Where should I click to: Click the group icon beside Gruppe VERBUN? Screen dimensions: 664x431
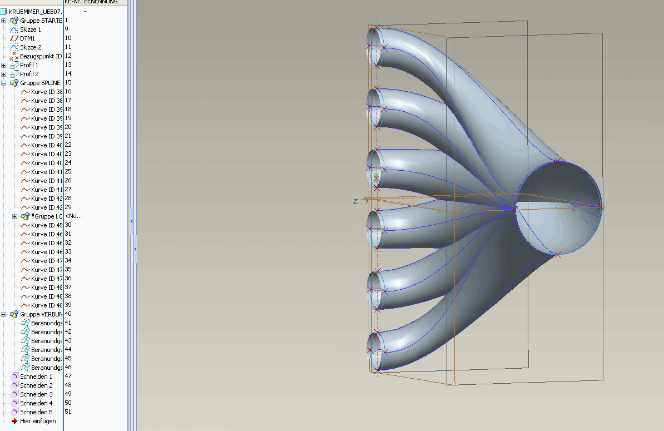tap(14, 314)
